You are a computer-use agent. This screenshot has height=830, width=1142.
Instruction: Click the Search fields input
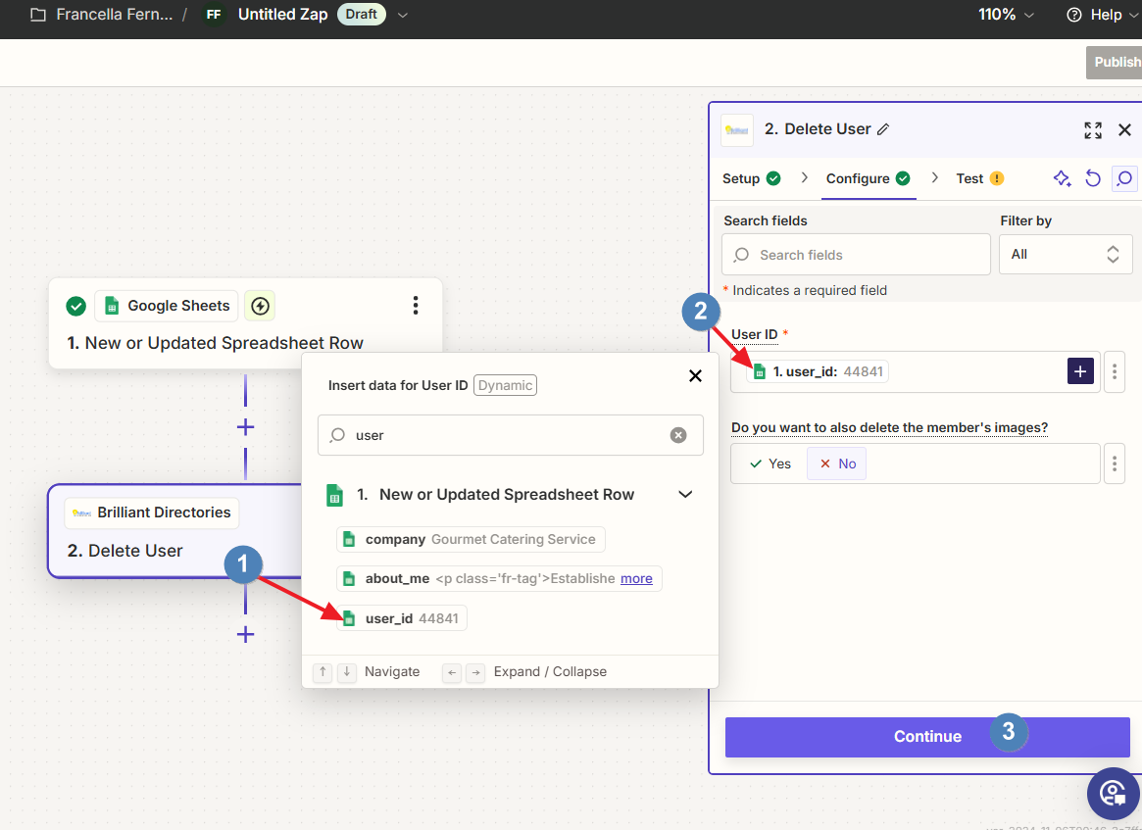coord(856,255)
